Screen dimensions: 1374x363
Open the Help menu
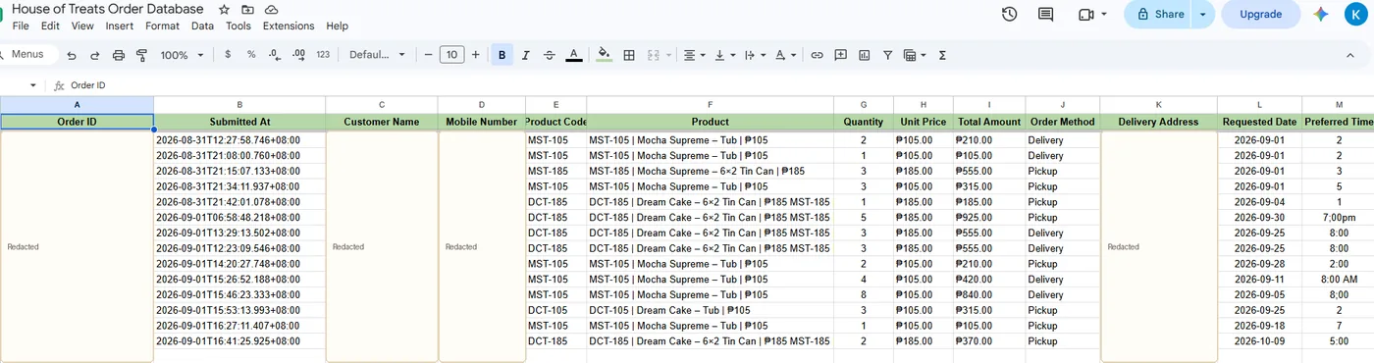click(337, 26)
